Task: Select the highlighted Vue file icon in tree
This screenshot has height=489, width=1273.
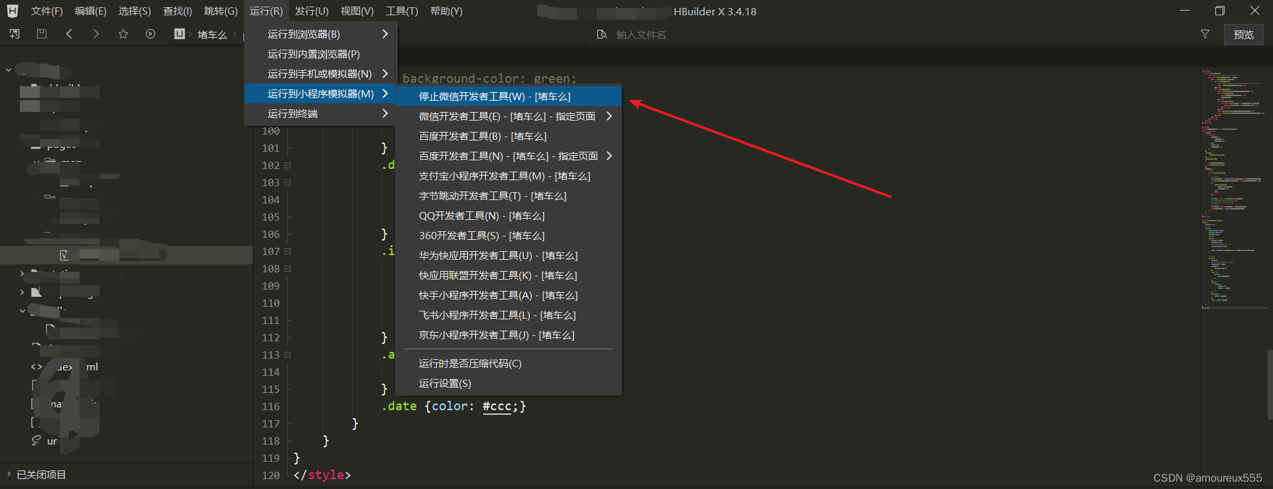Action: pyautogui.click(x=64, y=255)
